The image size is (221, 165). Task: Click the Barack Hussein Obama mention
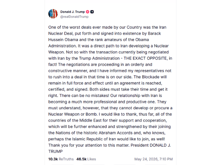[105, 37]
